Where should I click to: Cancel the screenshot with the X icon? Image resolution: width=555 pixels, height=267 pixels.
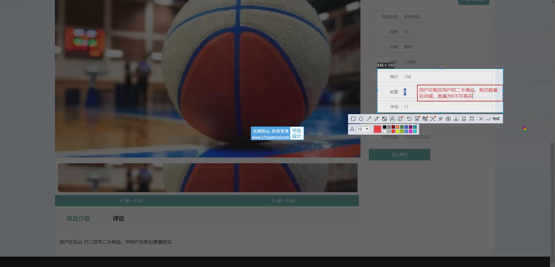click(481, 119)
